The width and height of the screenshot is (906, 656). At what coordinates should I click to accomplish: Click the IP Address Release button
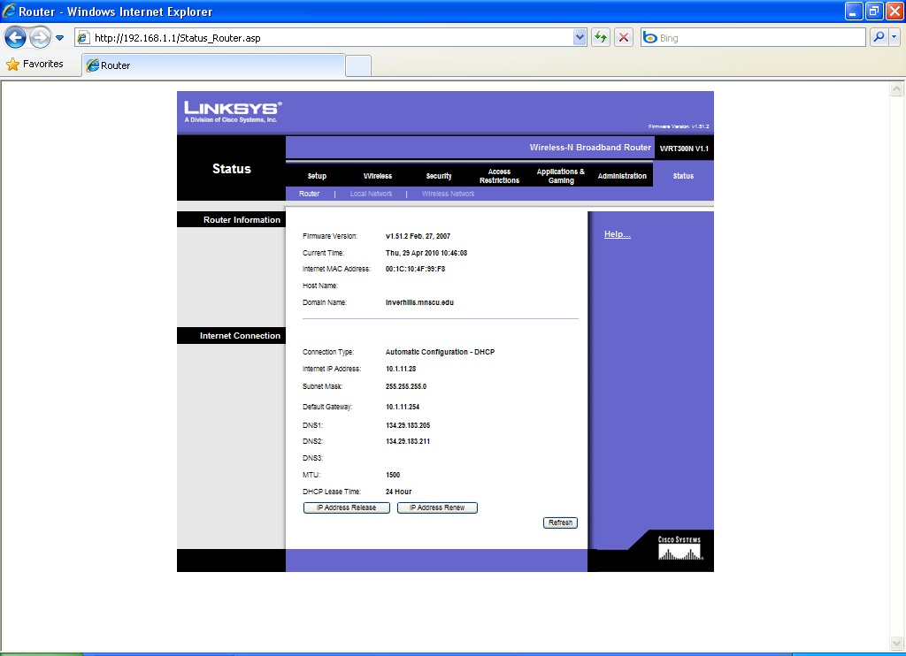tap(347, 507)
